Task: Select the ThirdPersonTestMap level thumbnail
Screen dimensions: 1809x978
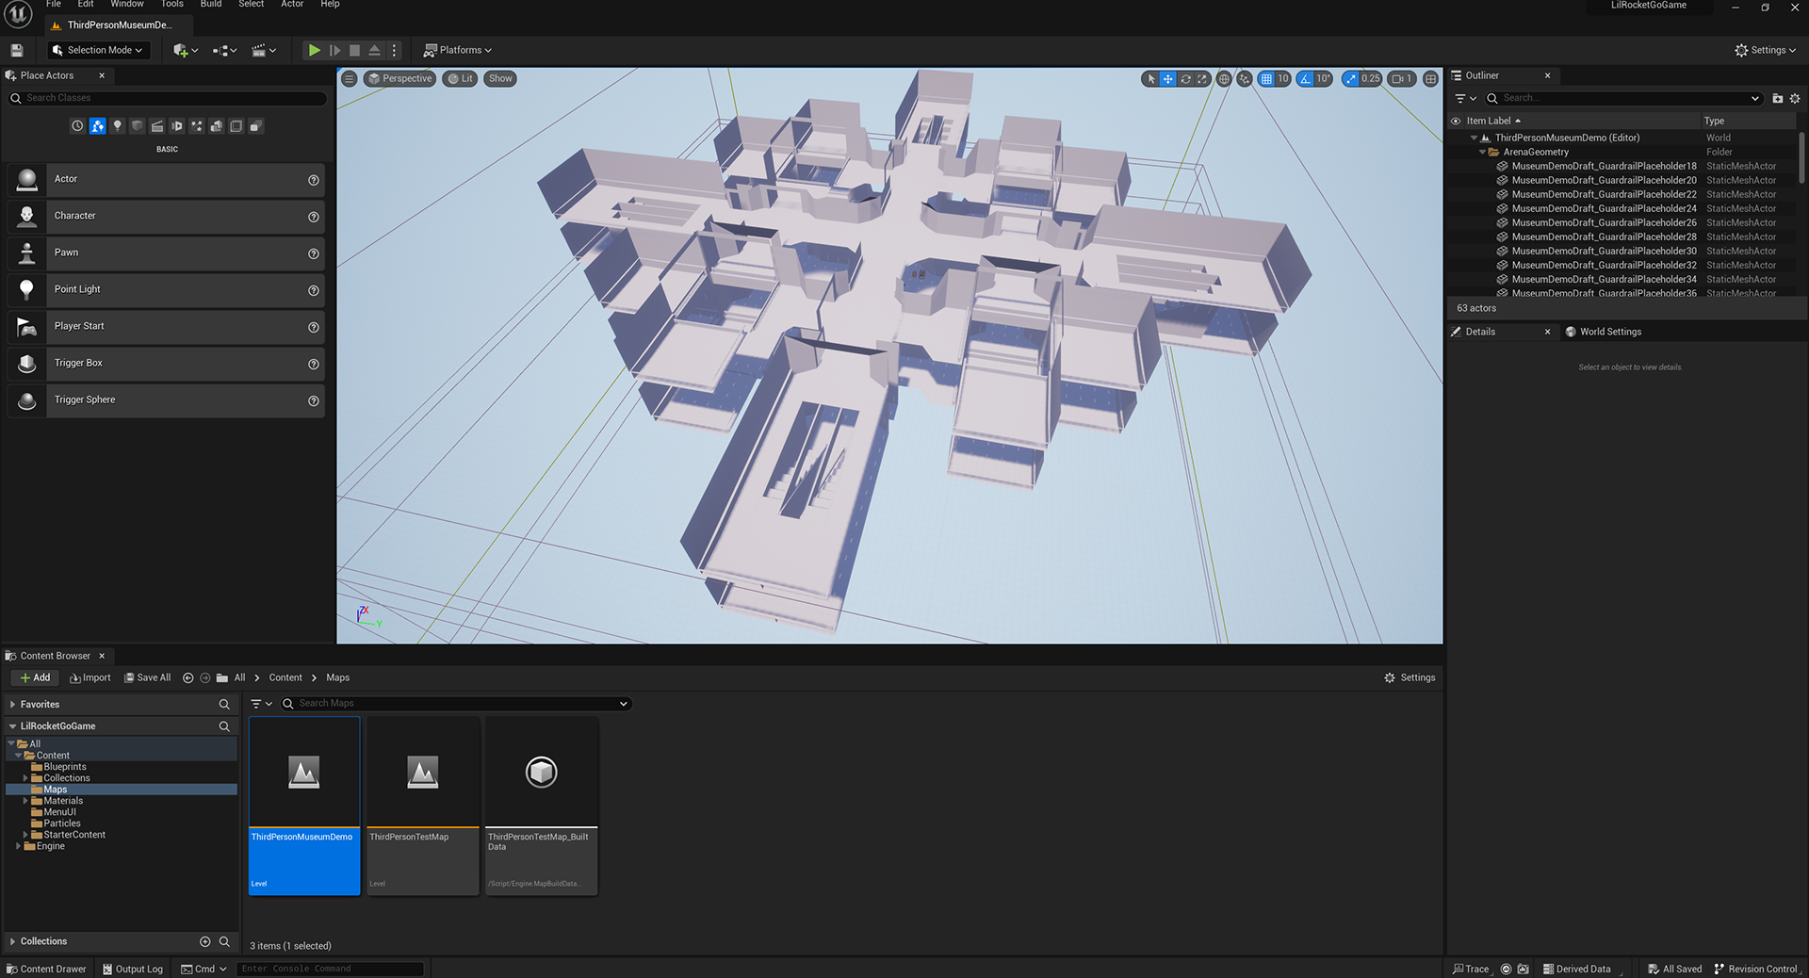Action: (423, 807)
